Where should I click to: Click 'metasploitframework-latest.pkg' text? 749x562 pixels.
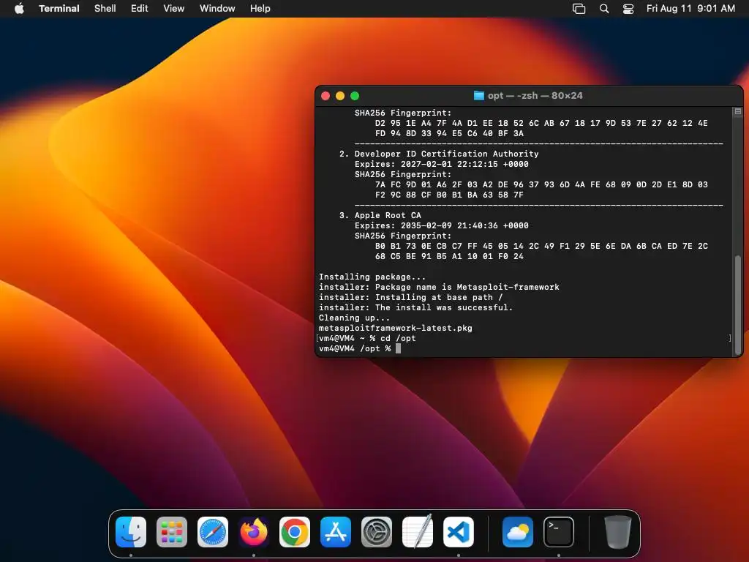396,328
